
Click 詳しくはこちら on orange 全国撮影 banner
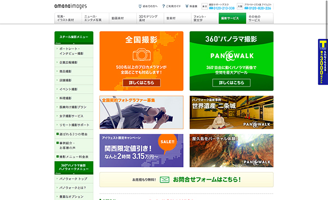coord(142,83)
